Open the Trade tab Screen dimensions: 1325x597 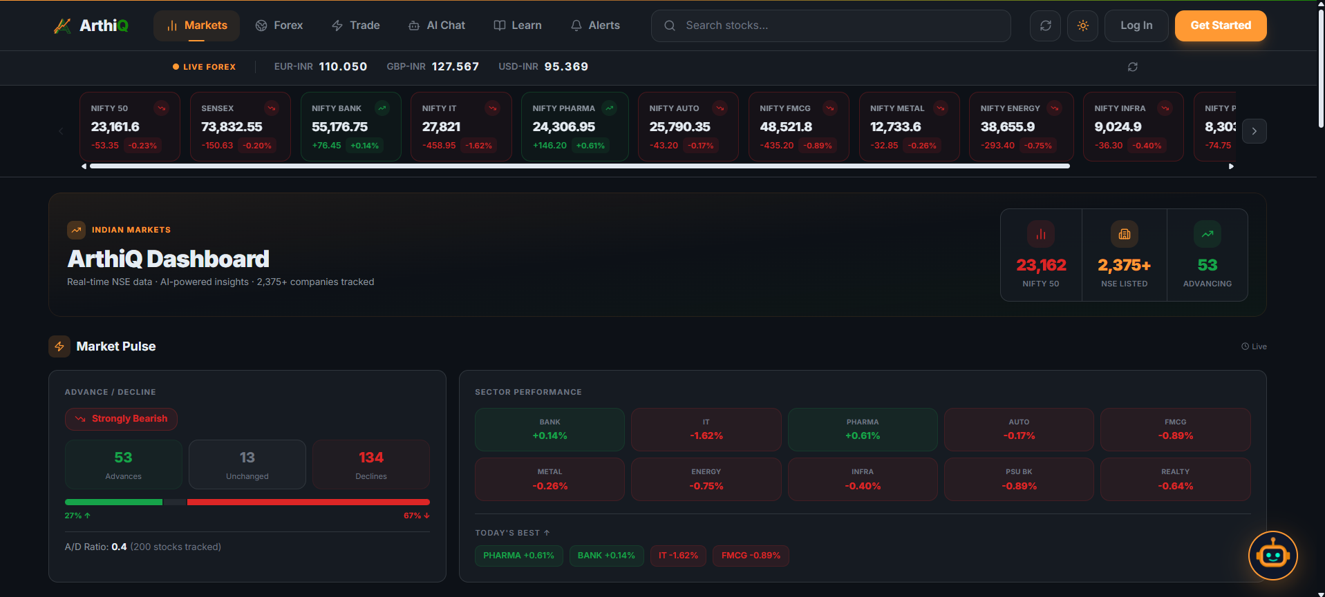(x=356, y=26)
